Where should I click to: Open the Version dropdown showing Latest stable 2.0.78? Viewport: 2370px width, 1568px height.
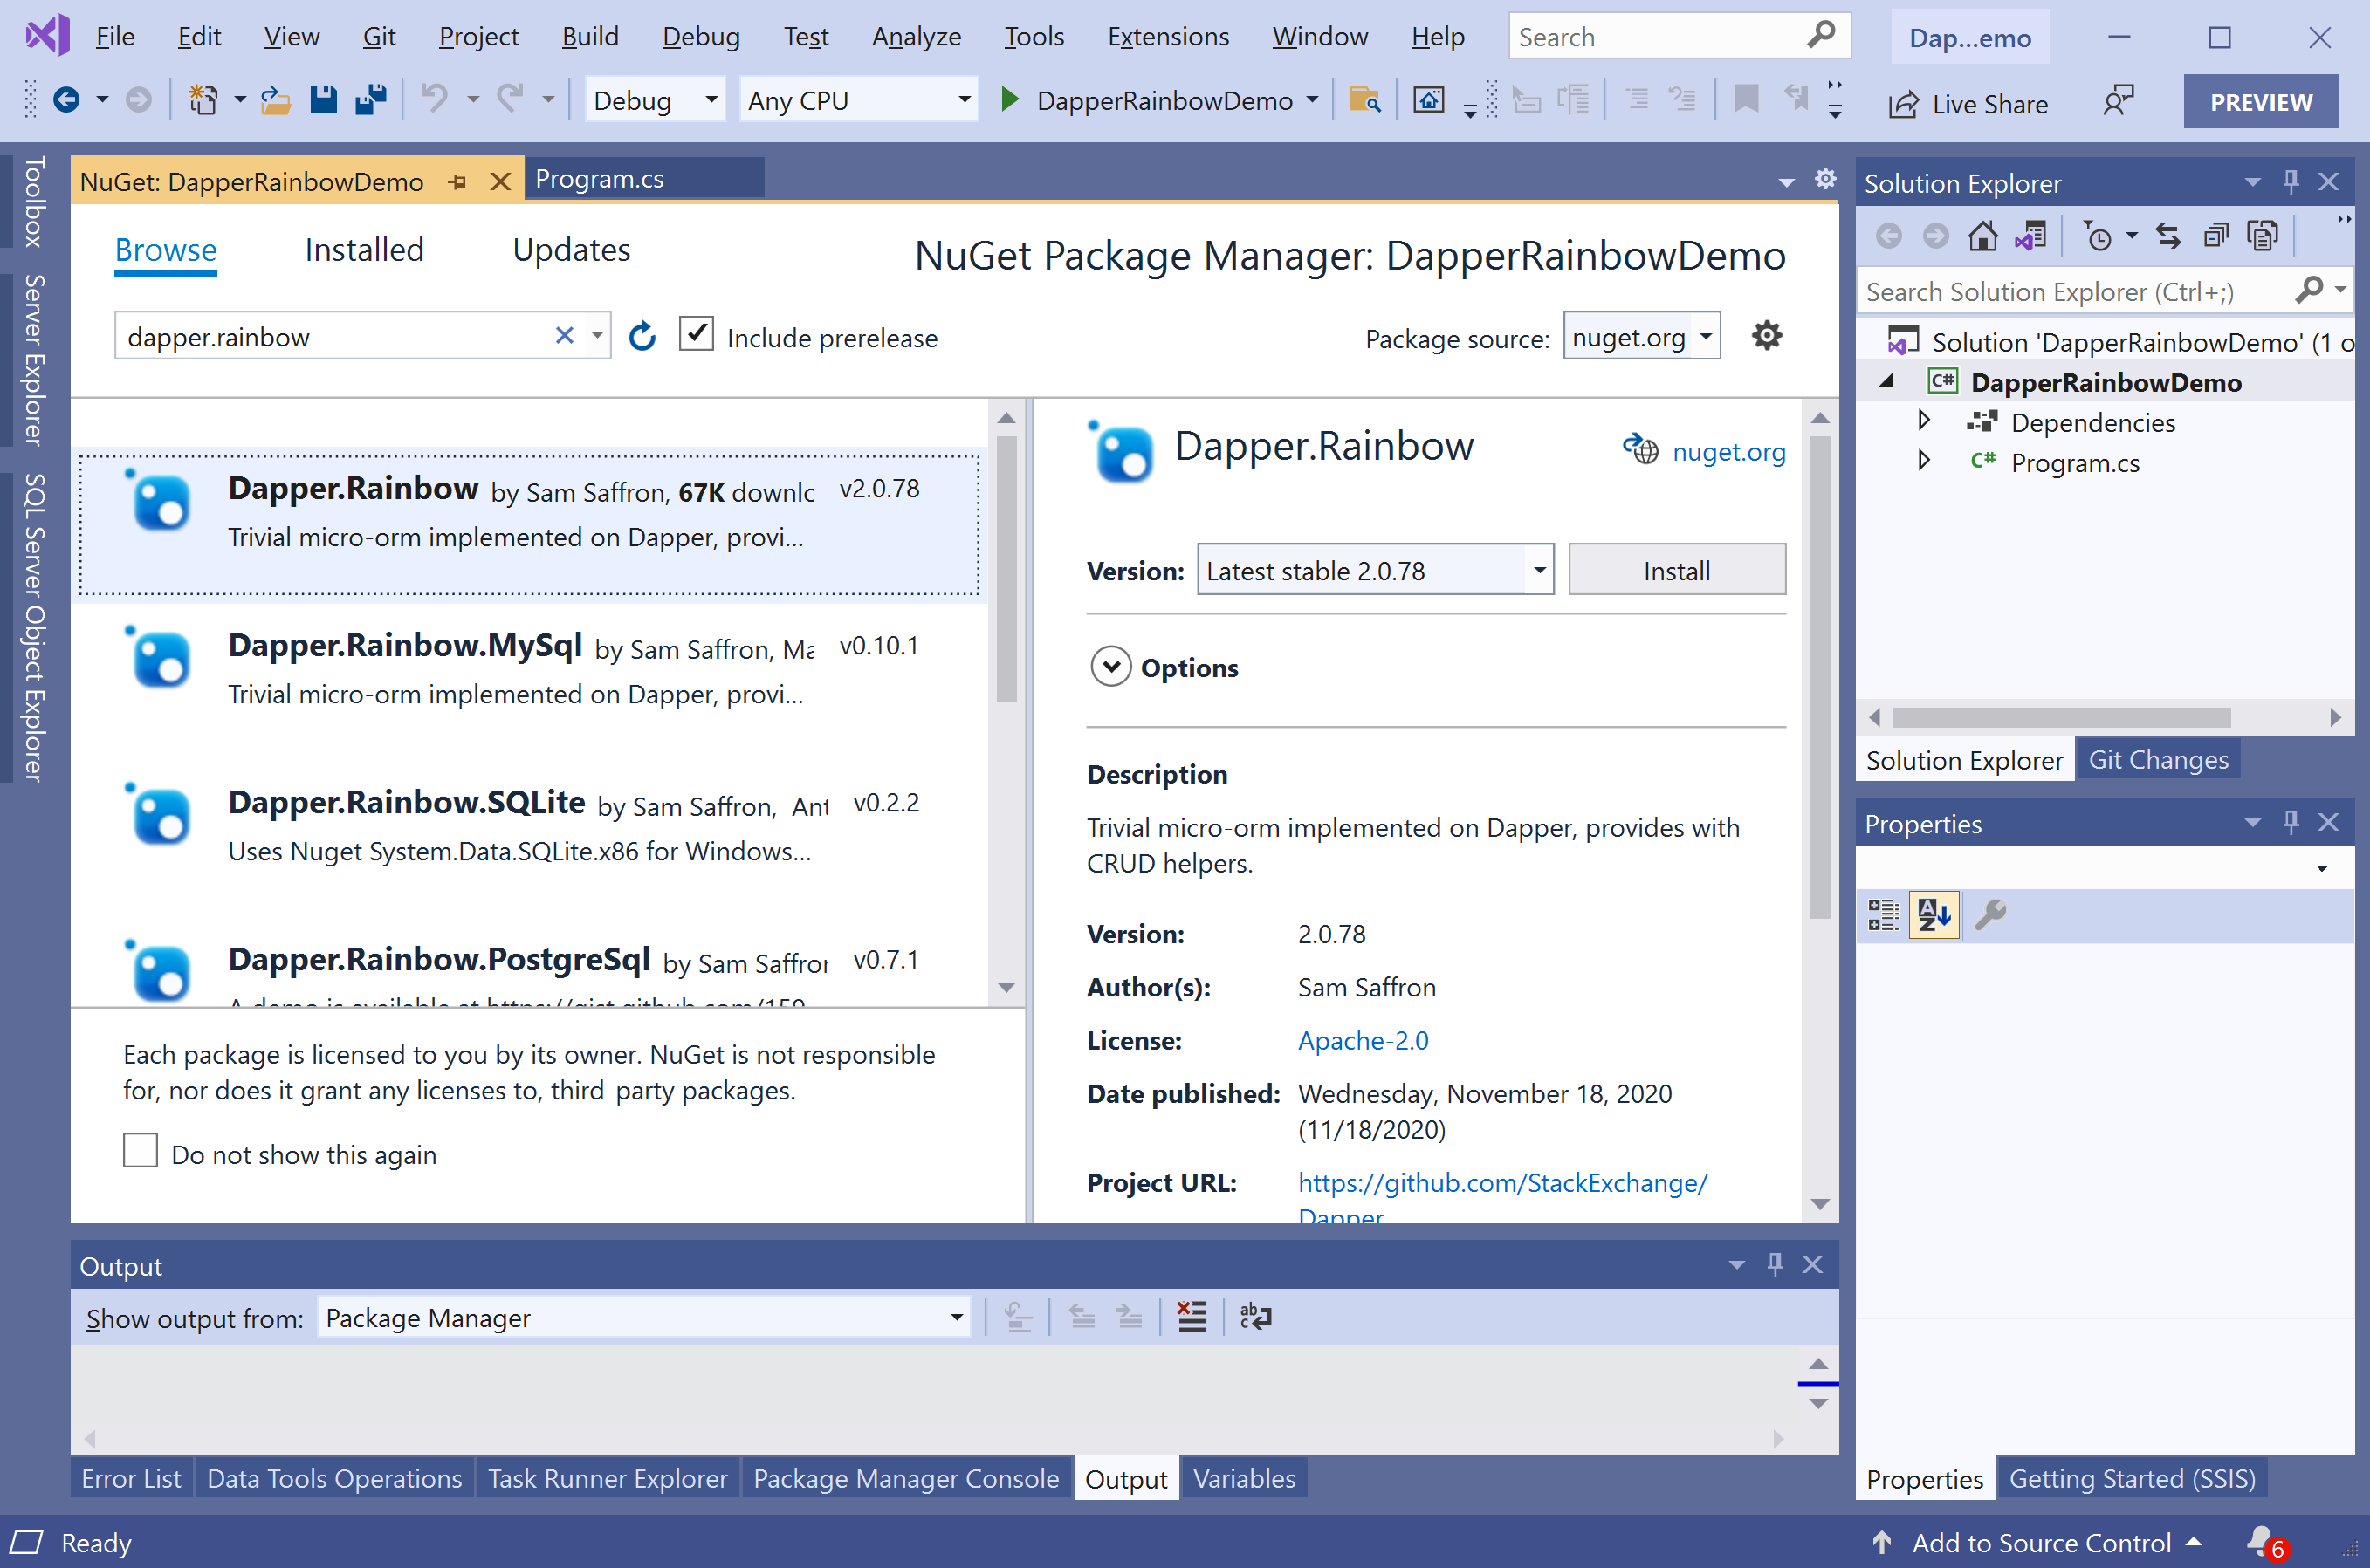pyautogui.click(x=1539, y=571)
